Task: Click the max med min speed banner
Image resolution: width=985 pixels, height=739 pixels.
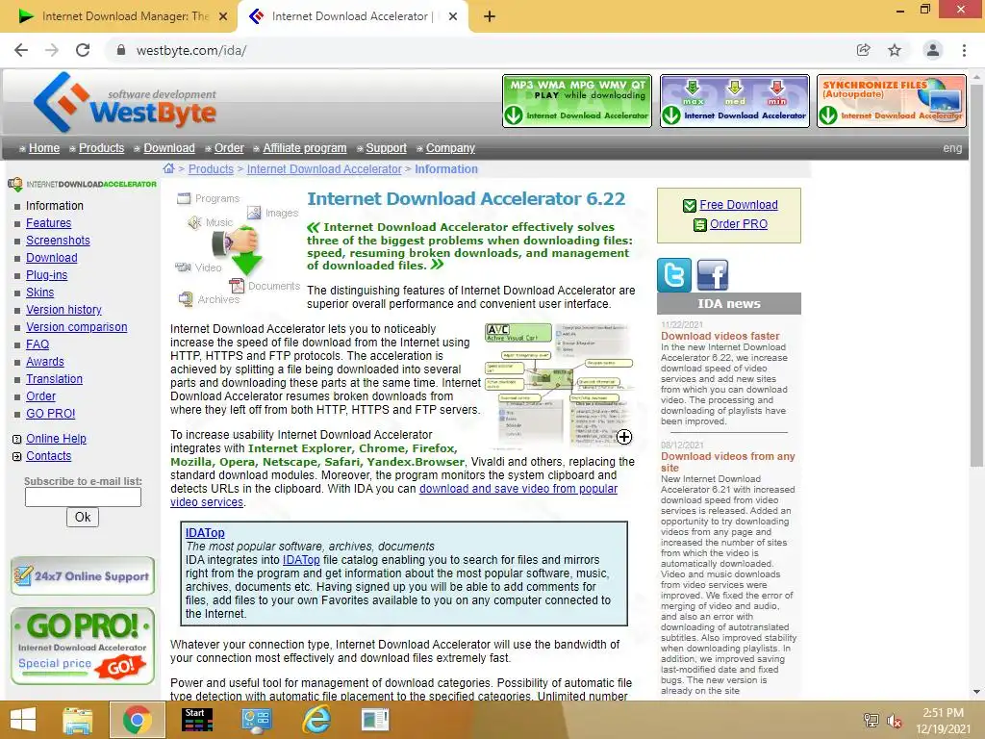Action: click(734, 101)
